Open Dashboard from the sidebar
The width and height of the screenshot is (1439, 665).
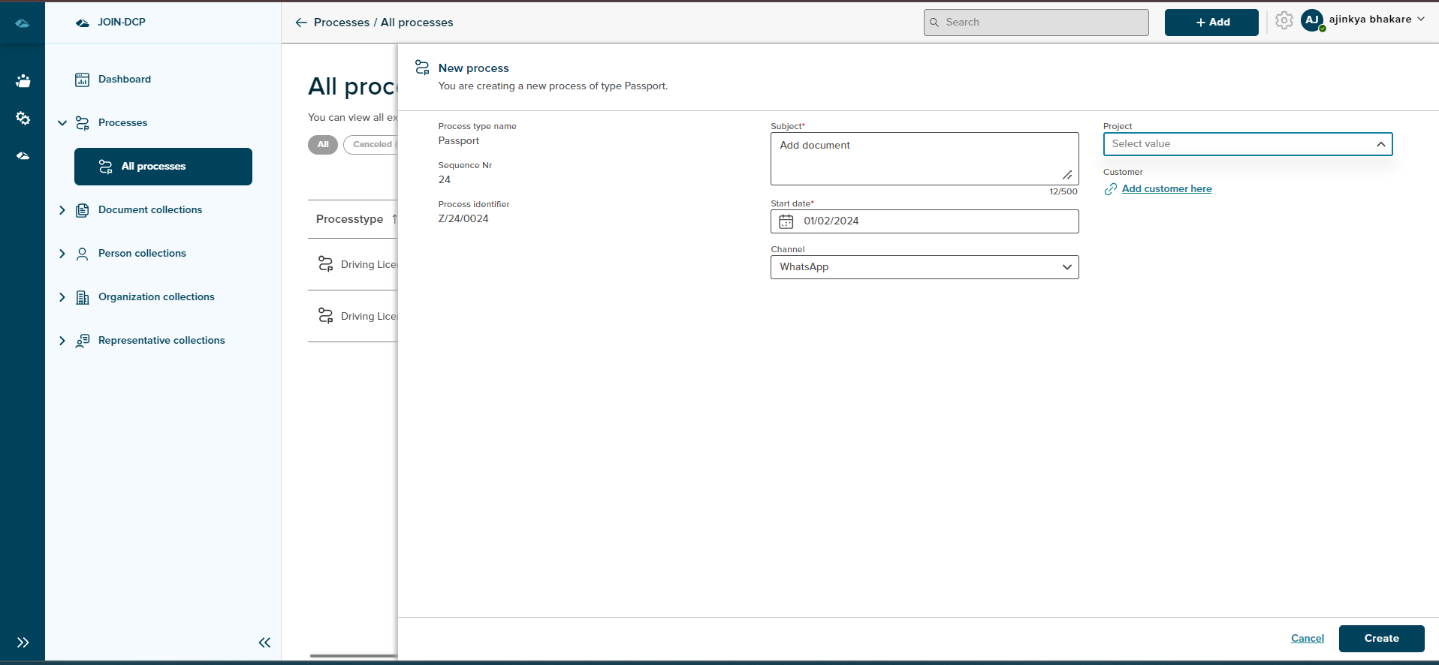[124, 80]
